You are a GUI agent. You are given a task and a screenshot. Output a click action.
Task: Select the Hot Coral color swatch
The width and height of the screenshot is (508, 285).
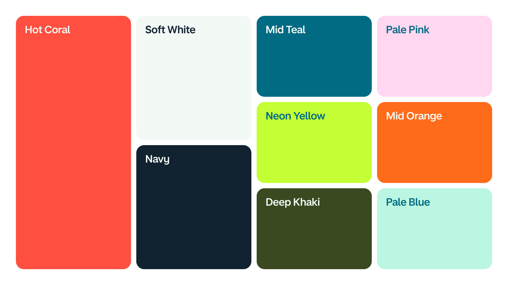[73, 142]
